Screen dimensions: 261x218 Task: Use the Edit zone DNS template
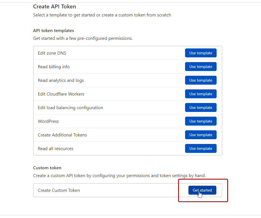(201, 53)
